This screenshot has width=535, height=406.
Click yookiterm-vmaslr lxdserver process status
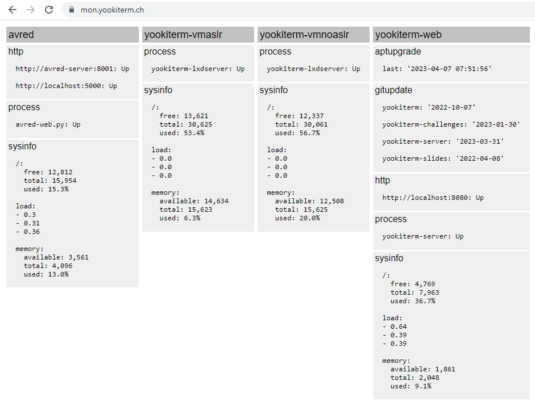pyautogui.click(x=198, y=69)
